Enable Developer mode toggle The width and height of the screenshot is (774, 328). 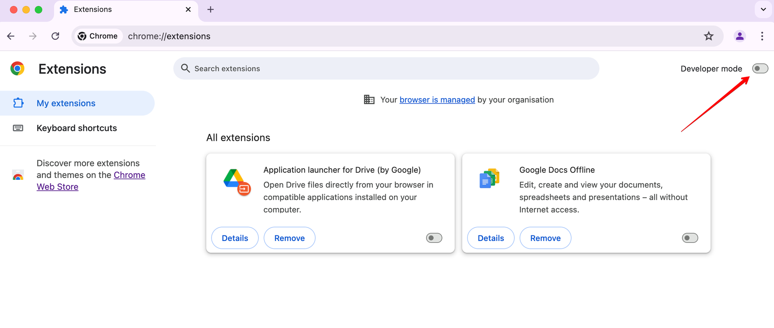pos(760,68)
